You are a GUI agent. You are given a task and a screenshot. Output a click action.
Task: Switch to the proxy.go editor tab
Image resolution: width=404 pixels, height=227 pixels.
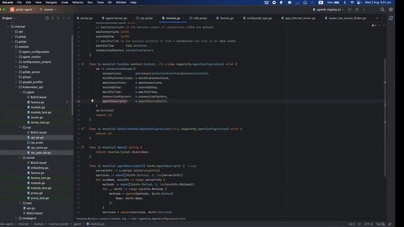(x=85, y=18)
